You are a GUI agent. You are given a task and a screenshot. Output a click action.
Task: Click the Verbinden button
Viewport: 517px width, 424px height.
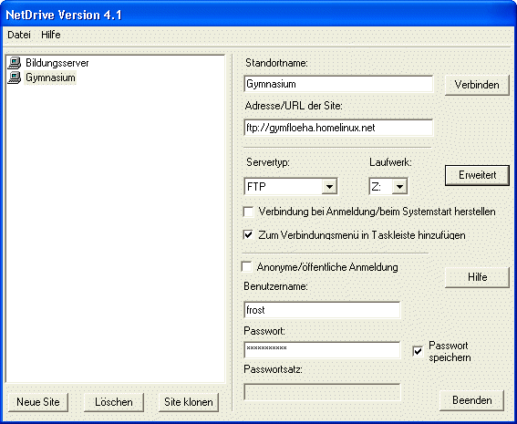(477, 85)
